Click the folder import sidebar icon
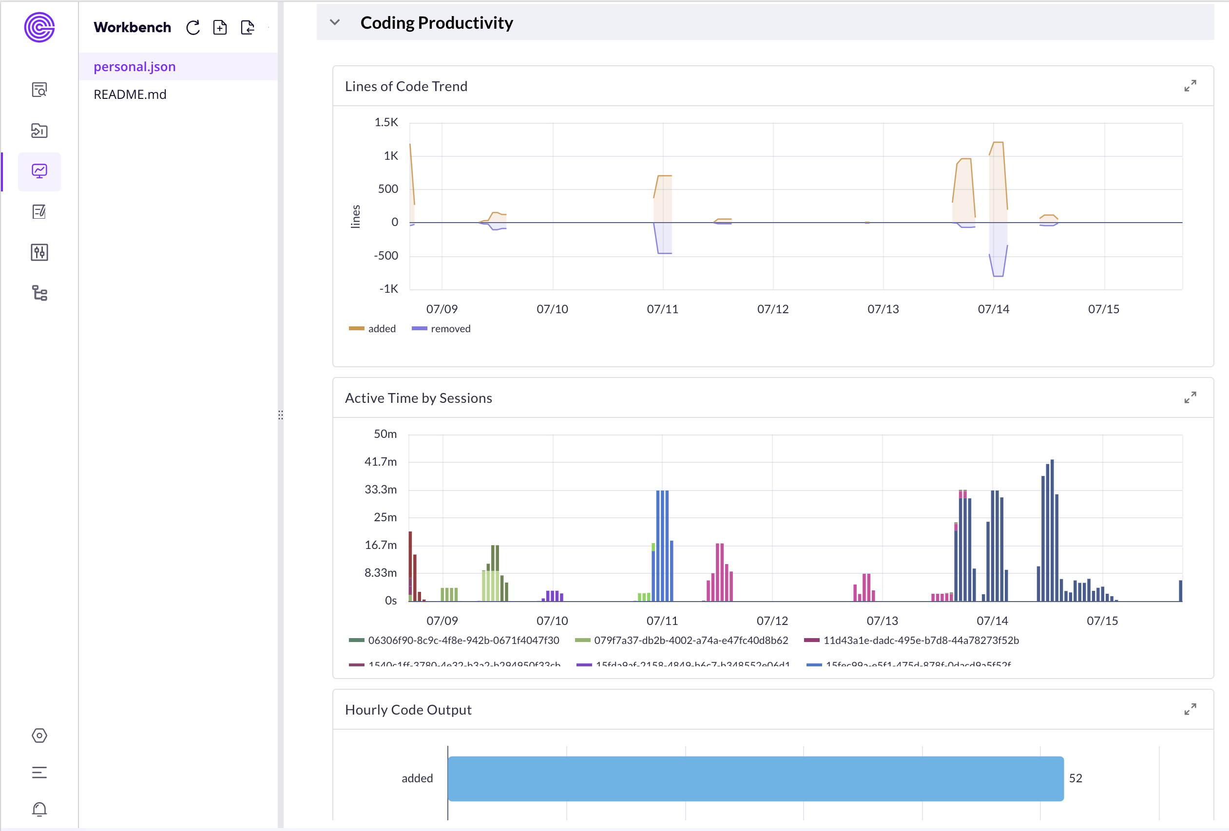The height and width of the screenshot is (831, 1229). 39,131
